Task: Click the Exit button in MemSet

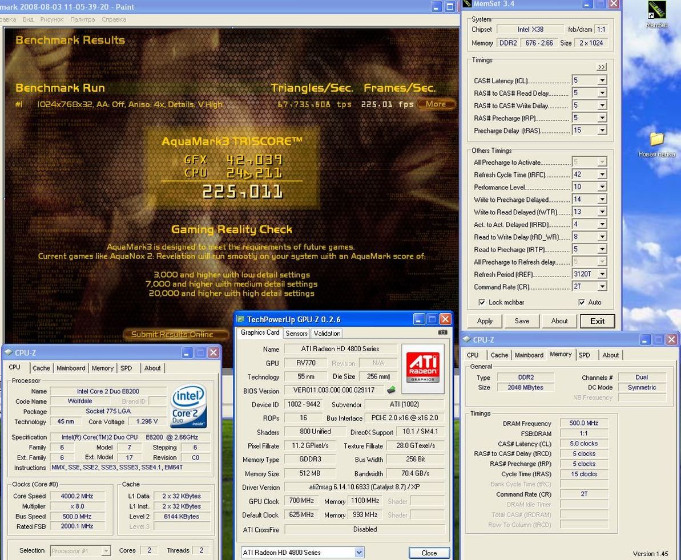Action: (x=597, y=321)
